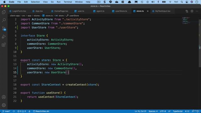Close the store.ts tab

pyautogui.click(x=148, y=11)
